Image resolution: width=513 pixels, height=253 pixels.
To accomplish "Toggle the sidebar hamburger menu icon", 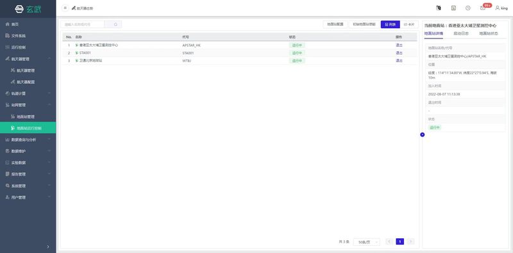I will click(65, 8).
